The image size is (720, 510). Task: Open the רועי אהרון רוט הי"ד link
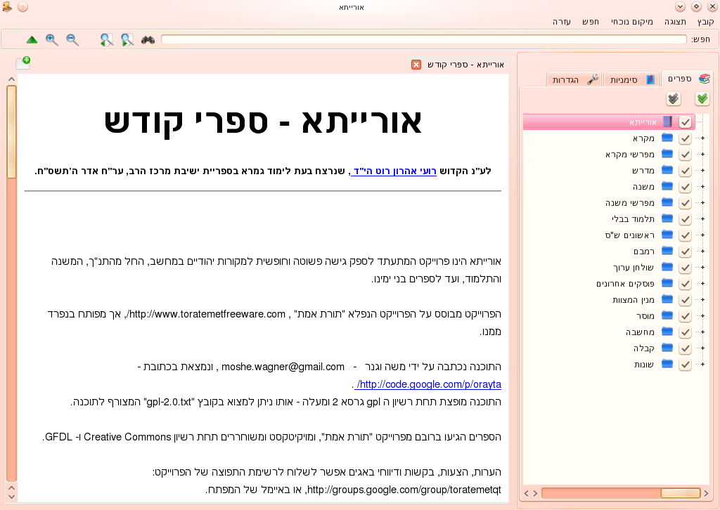pos(394,171)
